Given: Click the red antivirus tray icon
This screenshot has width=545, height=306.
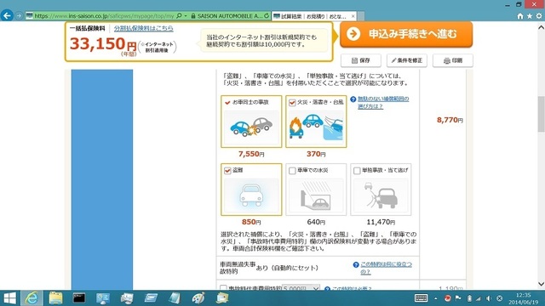Looking at the screenshot, I should (448, 298).
